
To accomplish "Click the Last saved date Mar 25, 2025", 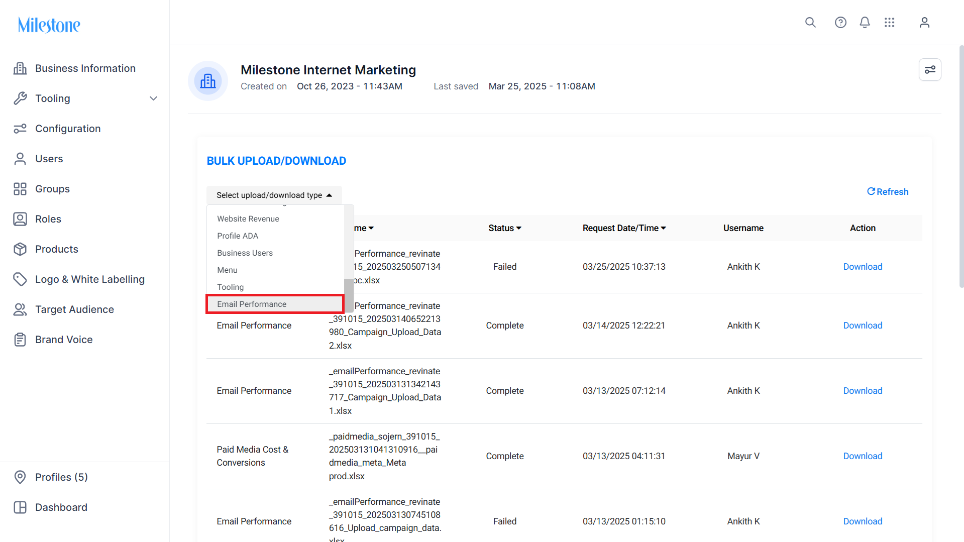I will pyautogui.click(x=542, y=86).
